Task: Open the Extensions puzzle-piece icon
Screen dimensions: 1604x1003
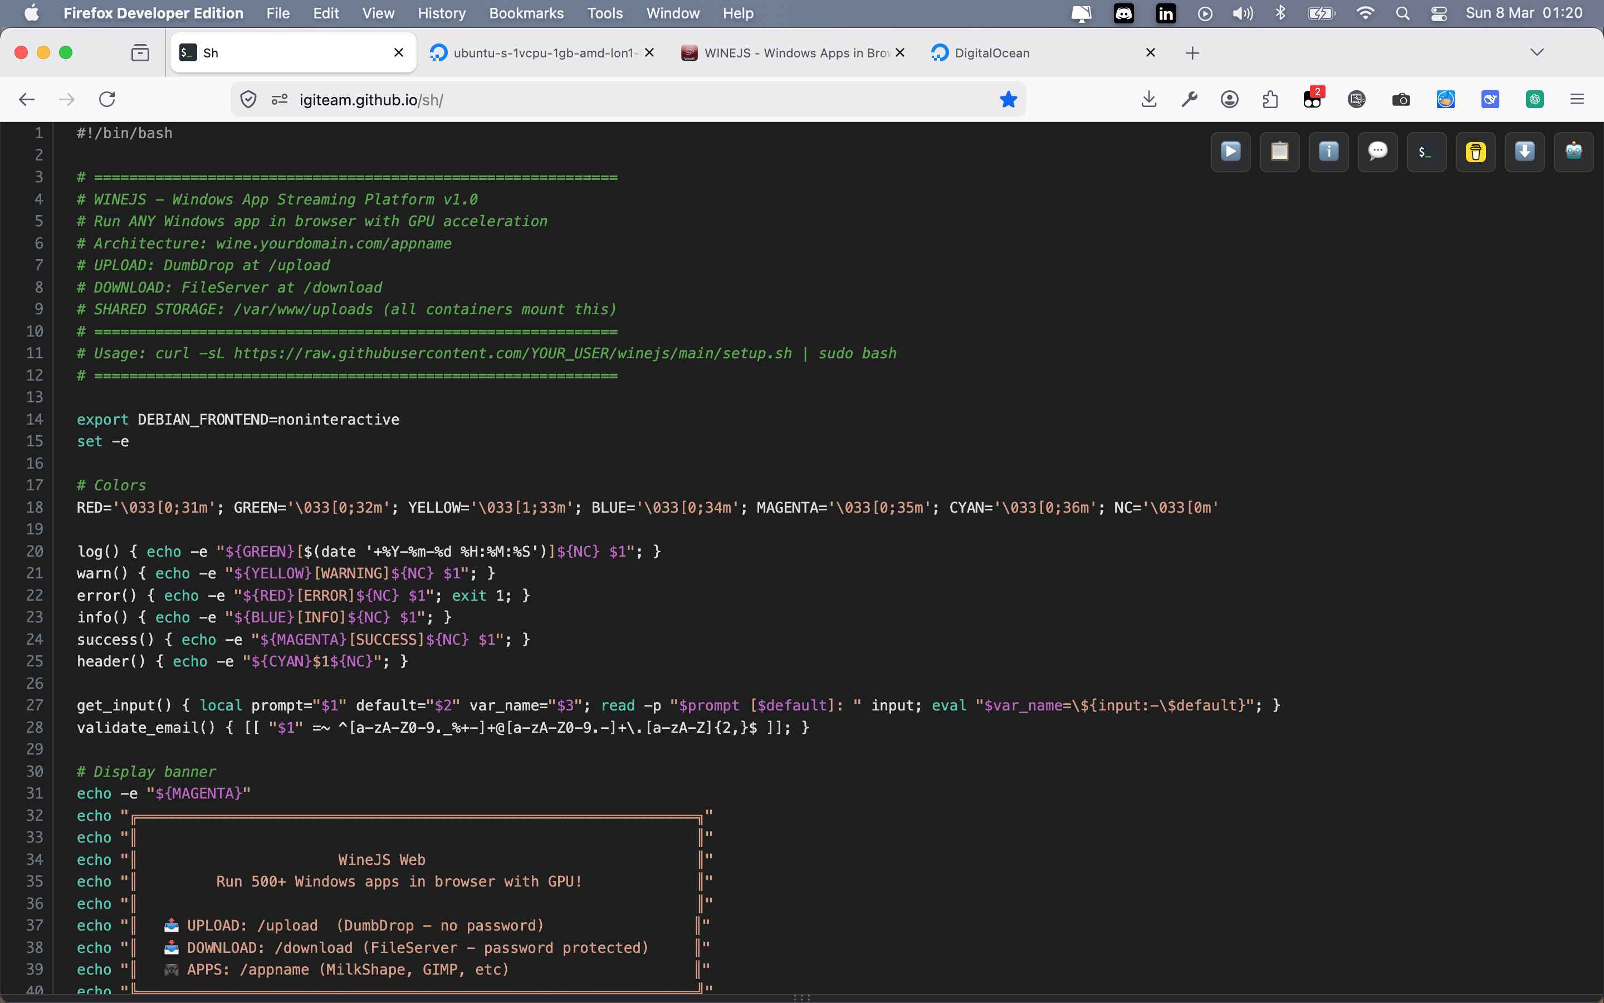Action: click(1270, 100)
